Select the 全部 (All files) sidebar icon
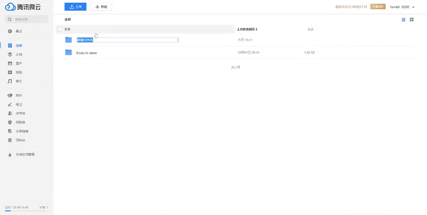Viewport: 427px width, 215px height. pyautogui.click(x=10, y=46)
